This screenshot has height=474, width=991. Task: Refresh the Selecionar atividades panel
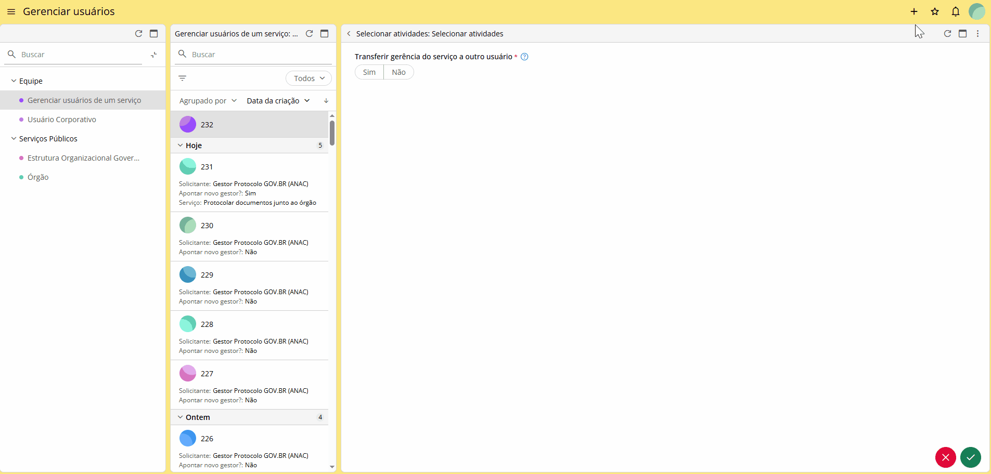[947, 33]
